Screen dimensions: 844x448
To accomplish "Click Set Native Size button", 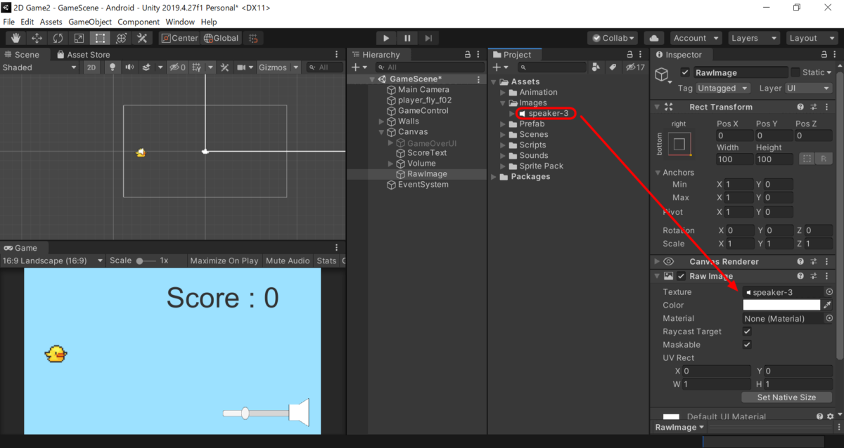I will click(786, 397).
